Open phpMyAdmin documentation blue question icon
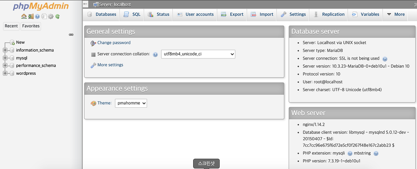 [x=37, y=16]
